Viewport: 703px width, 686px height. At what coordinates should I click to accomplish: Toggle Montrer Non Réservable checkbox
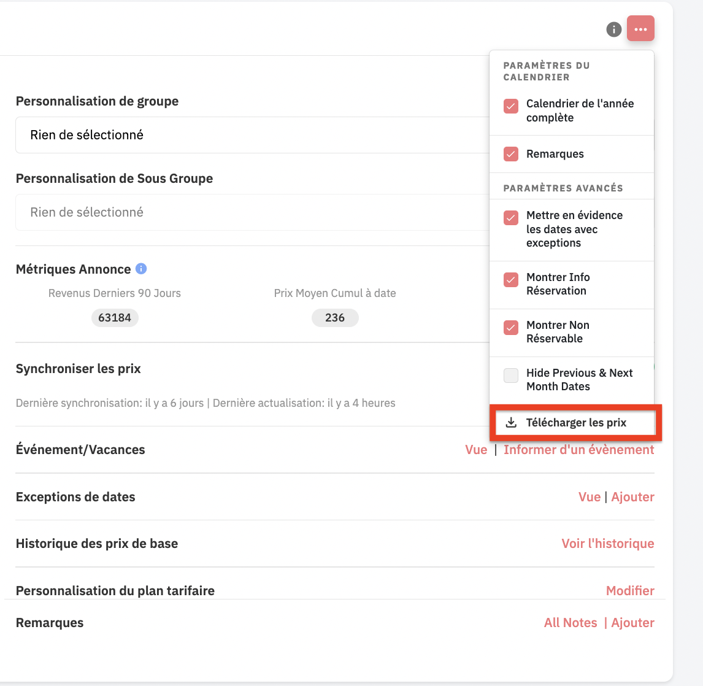coord(510,328)
